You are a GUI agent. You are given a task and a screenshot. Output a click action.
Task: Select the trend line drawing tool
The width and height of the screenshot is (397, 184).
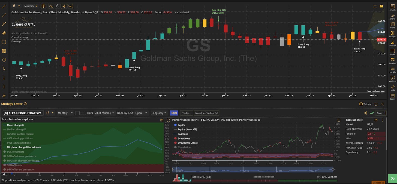tap(4, 6)
